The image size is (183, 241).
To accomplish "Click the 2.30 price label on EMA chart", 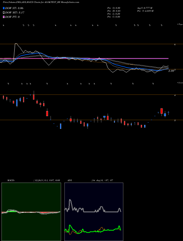I will (172, 71).
